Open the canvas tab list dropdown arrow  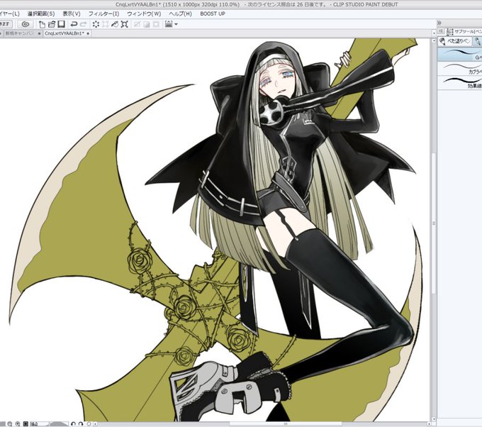tap(434, 33)
